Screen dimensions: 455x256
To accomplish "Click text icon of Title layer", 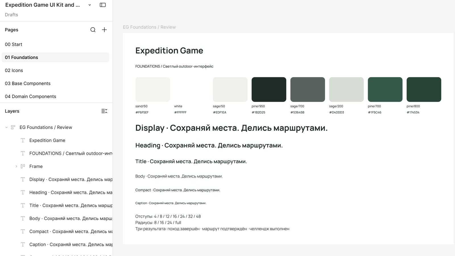I will pyautogui.click(x=23, y=206).
